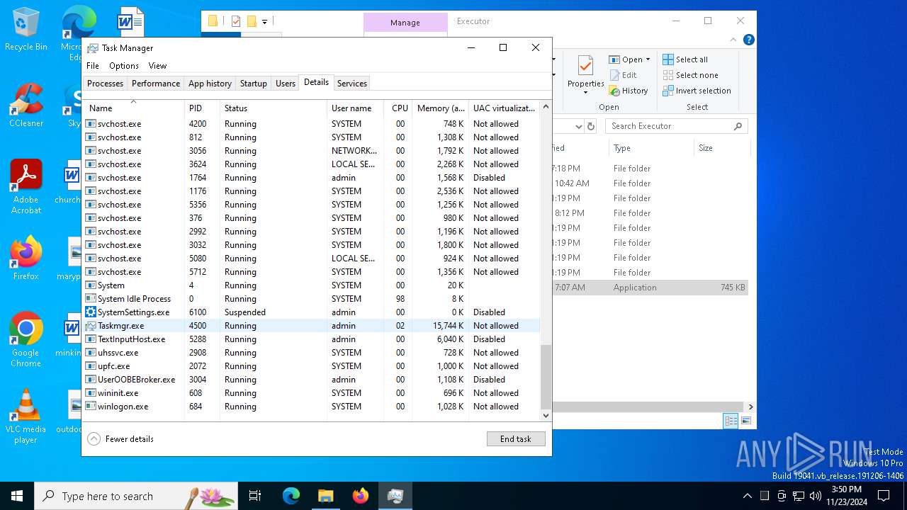
Task: Click Select none in Explorer ribbon
Action: pos(690,75)
